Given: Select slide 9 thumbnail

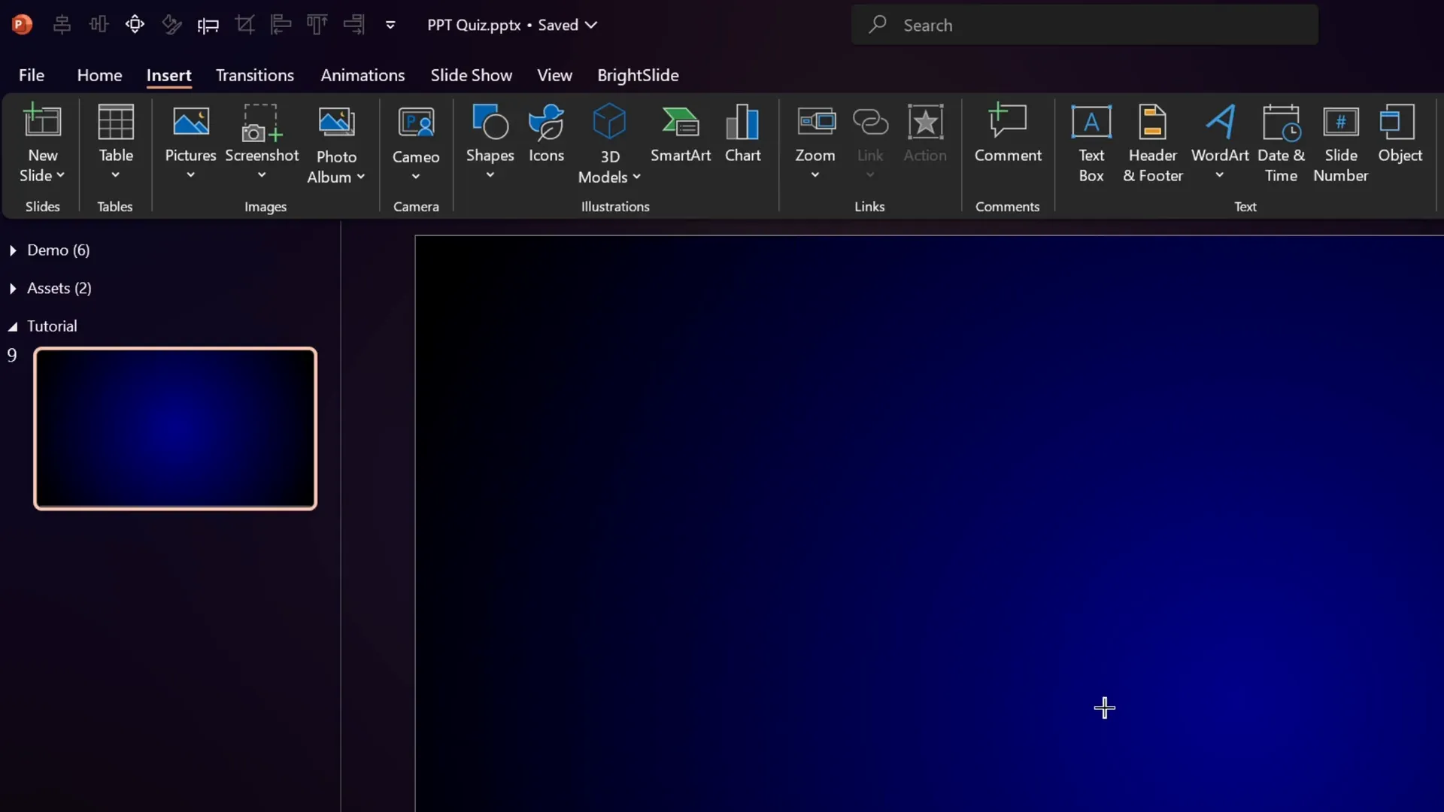Looking at the screenshot, I should (x=175, y=429).
